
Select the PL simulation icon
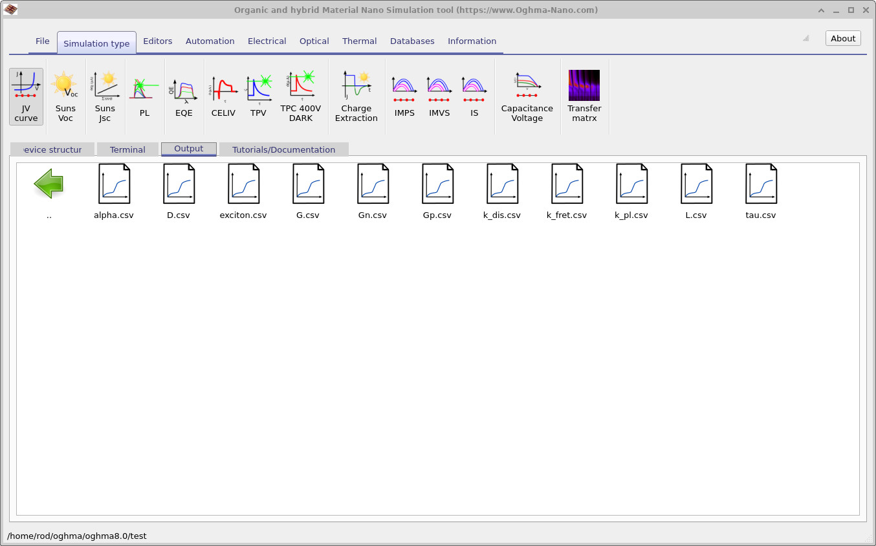pyautogui.click(x=144, y=96)
